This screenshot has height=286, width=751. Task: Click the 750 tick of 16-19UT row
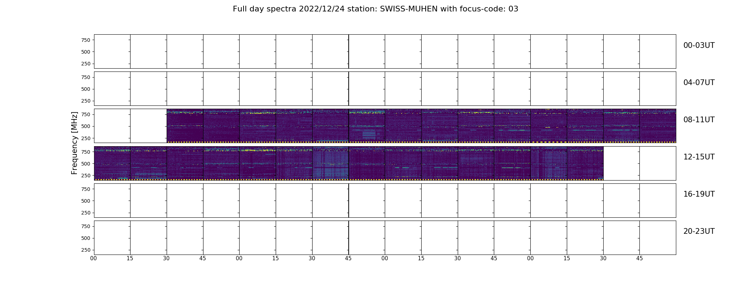coord(86,189)
